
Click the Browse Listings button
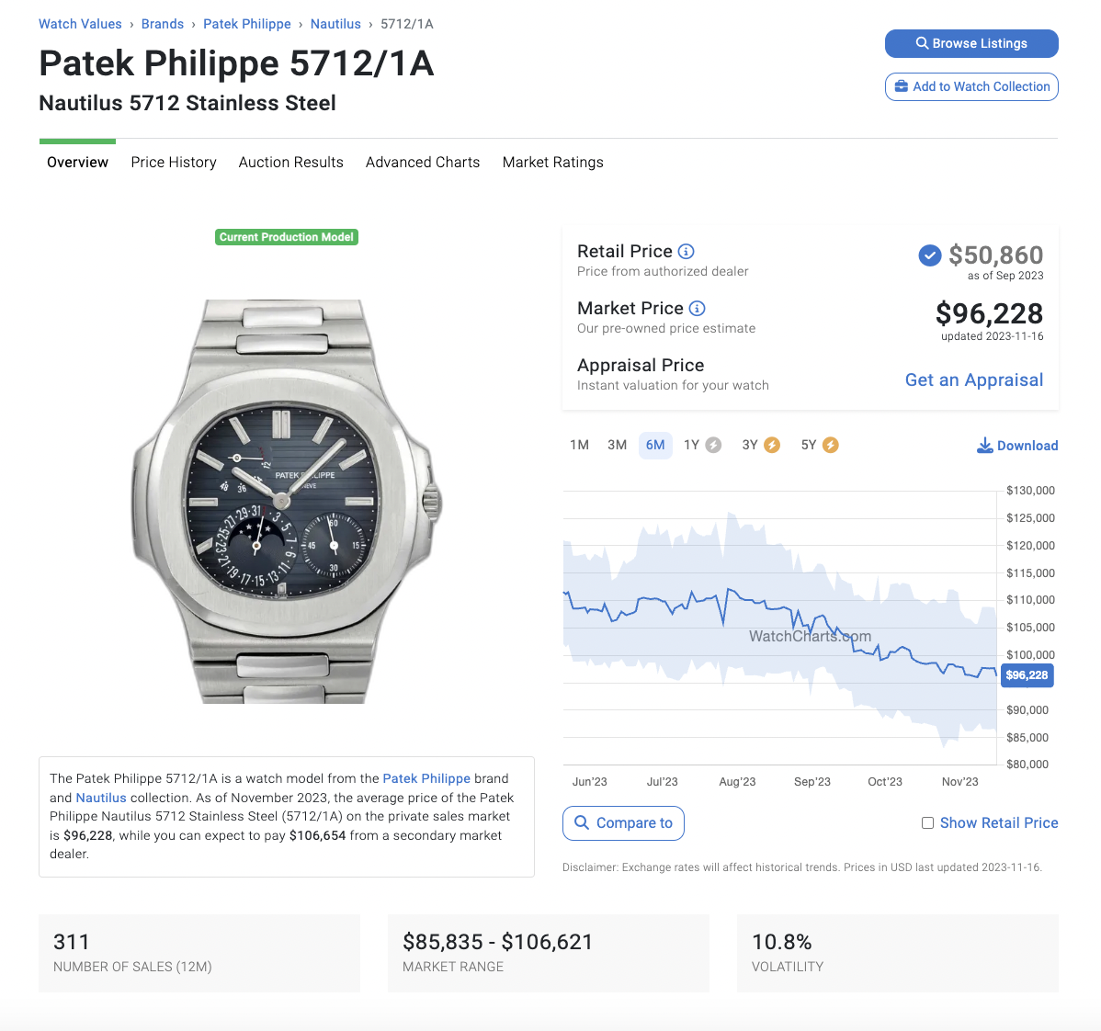coord(971,43)
